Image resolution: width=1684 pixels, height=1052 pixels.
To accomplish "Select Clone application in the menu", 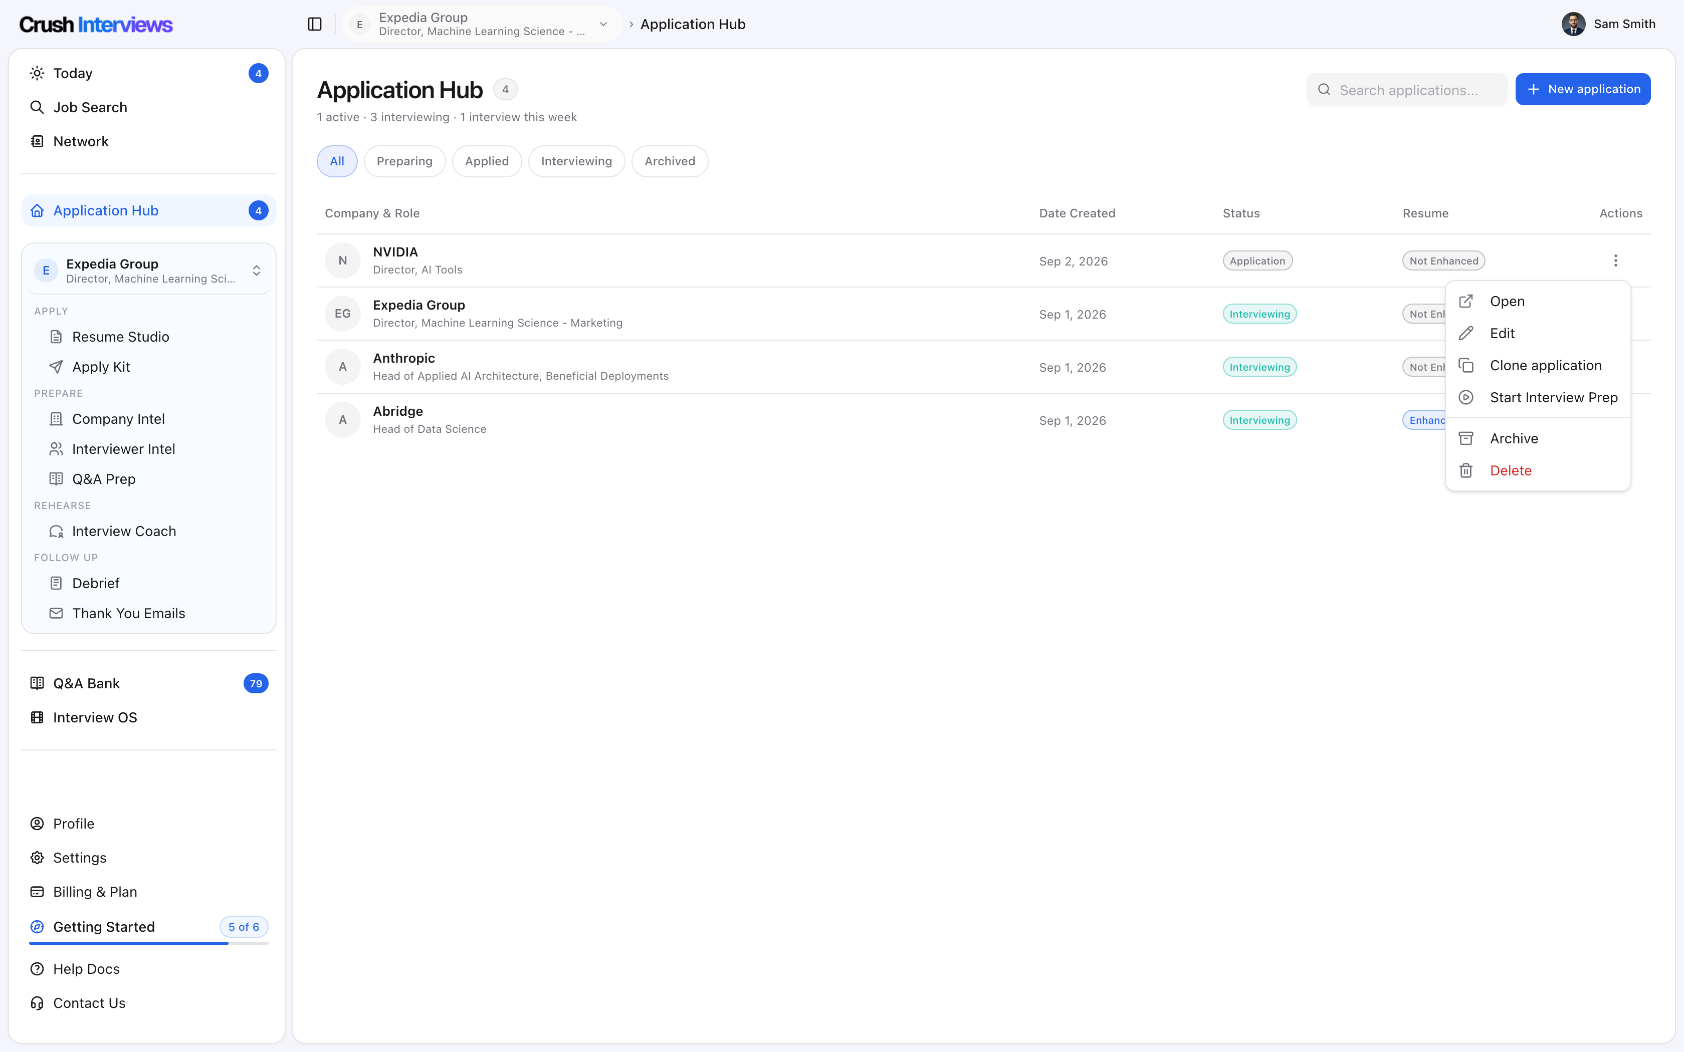I will (x=1538, y=365).
